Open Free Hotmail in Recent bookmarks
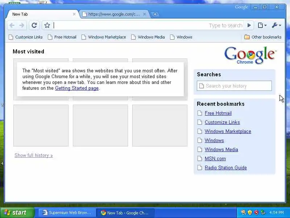 (218, 113)
